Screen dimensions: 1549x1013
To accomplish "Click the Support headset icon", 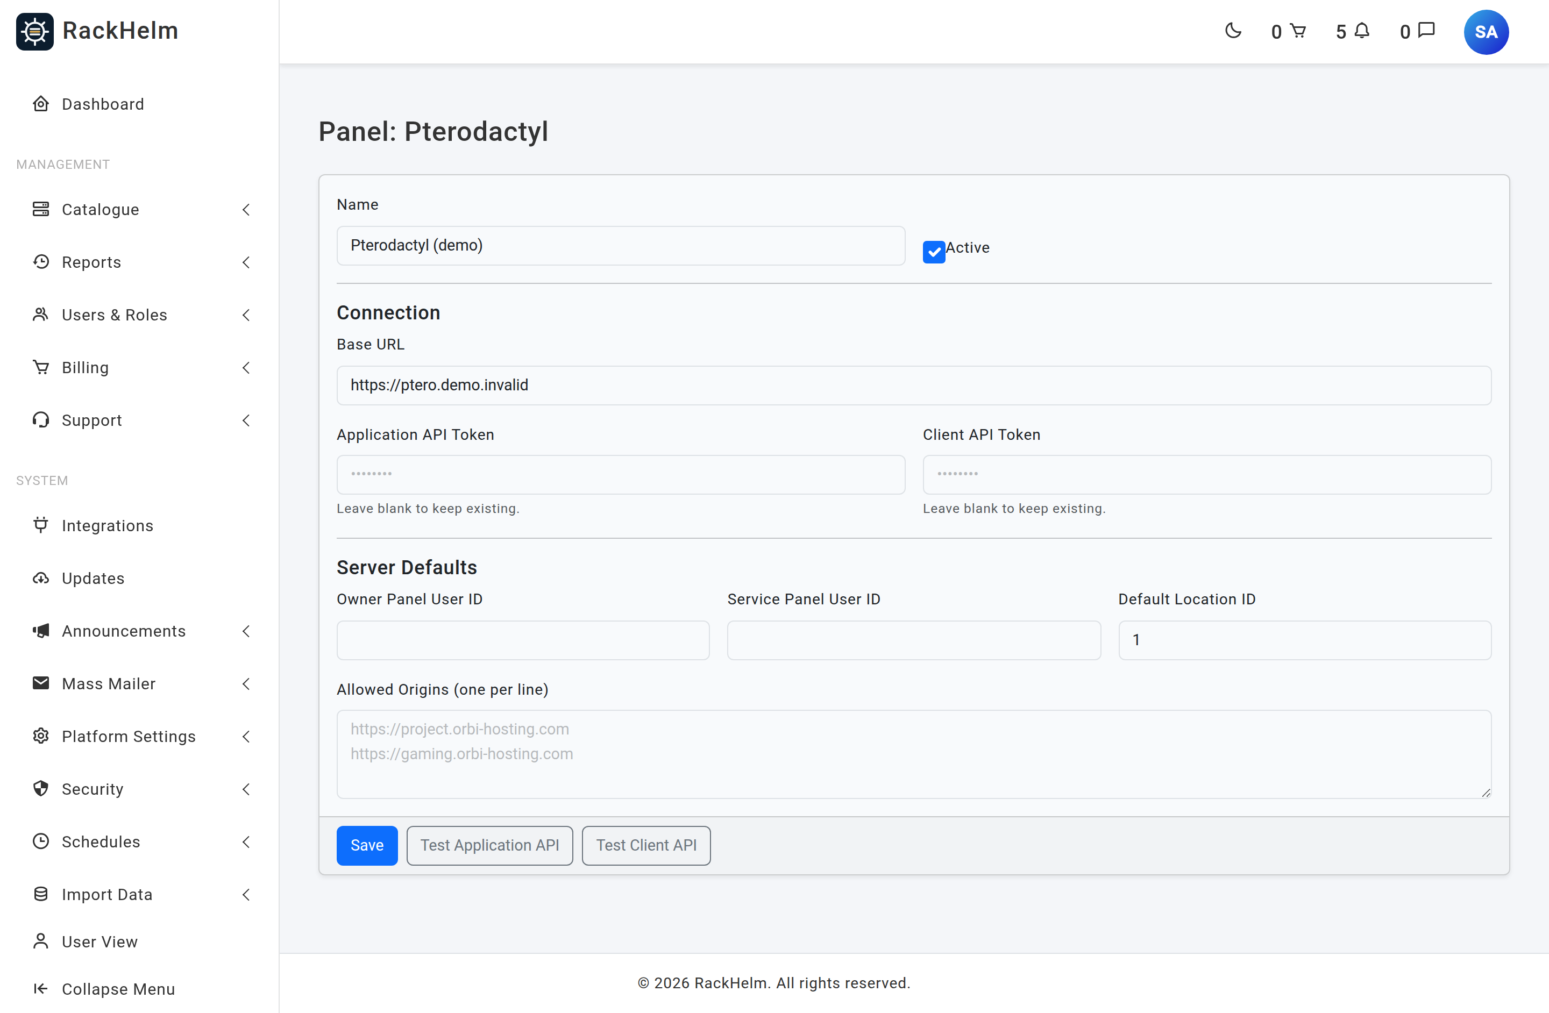I will [x=41, y=419].
